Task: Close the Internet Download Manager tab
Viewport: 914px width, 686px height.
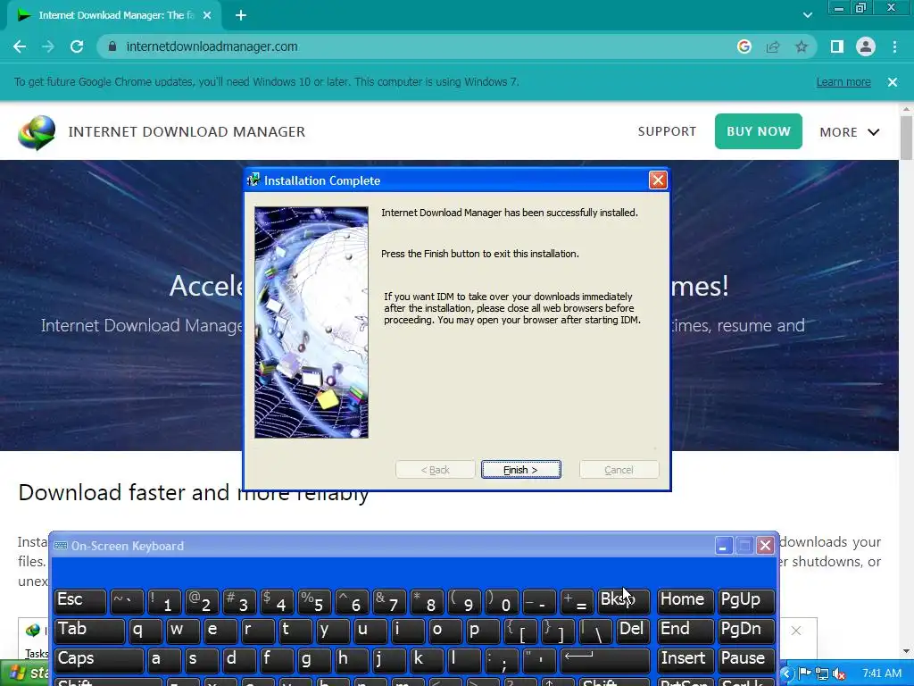Action: click(x=207, y=15)
